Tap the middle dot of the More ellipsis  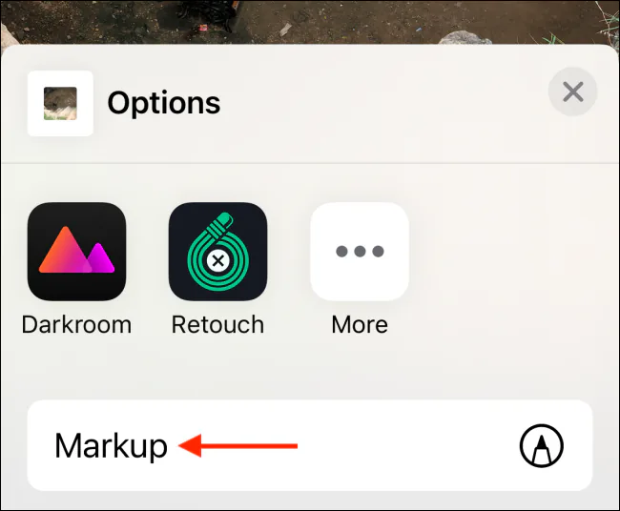pos(360,251)
